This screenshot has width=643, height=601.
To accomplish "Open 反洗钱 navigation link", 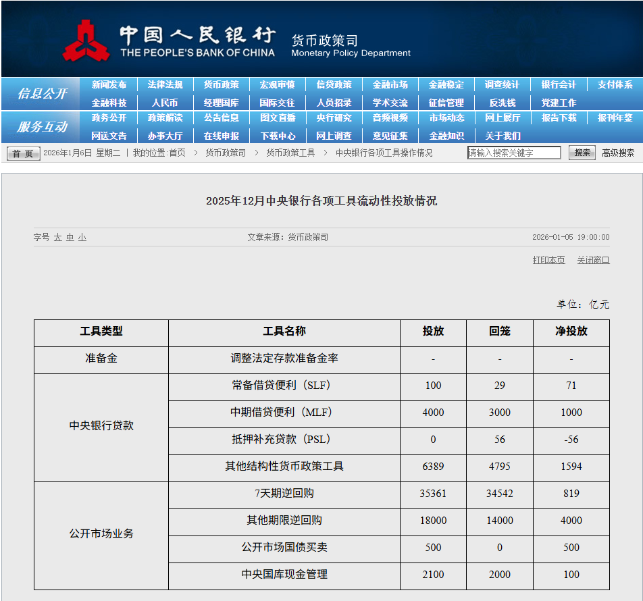I will tap(502, 103).
